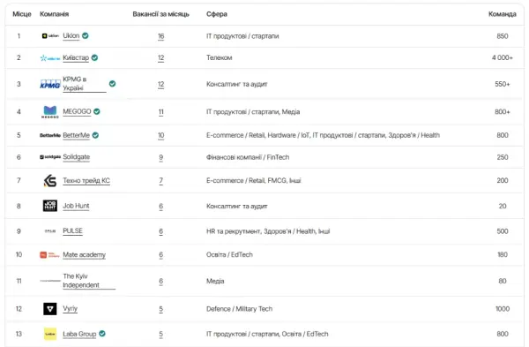529x347 pixels.
Task: Click the Job Hunt logo
Action: tap(50, 206)
